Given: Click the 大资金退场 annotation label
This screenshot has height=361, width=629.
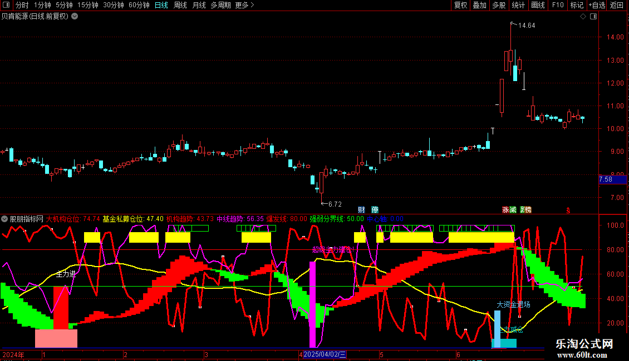Looking at the screenshot, I should 513,305.
